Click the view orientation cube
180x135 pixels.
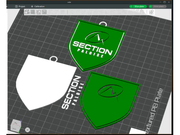[16, 126]
